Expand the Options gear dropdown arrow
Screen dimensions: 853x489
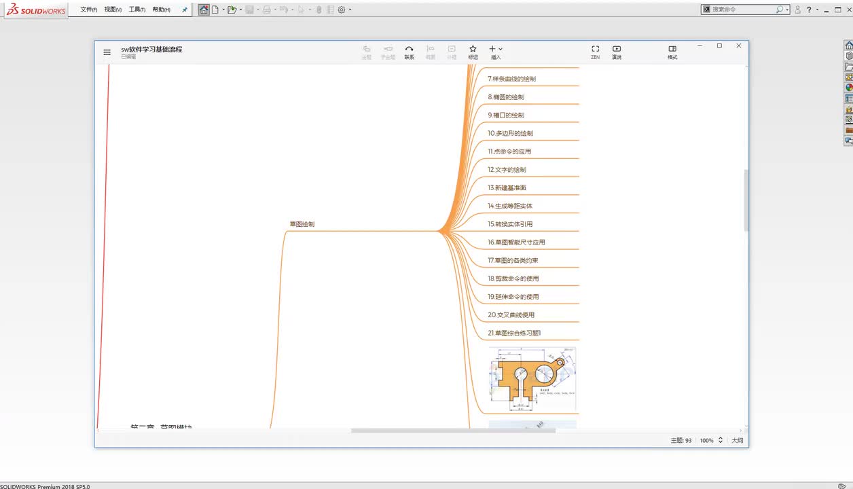[x=350, y=10]
